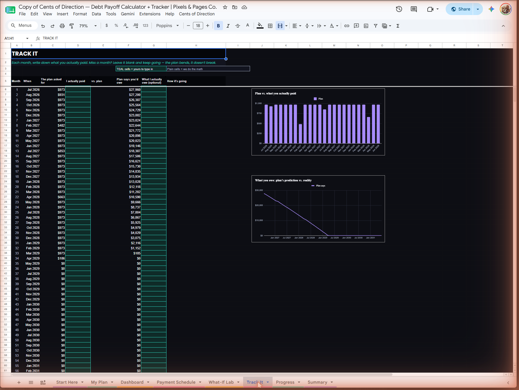Decrease font size minus button
Screen dimensions: 519x390
[x=188, y=26]
